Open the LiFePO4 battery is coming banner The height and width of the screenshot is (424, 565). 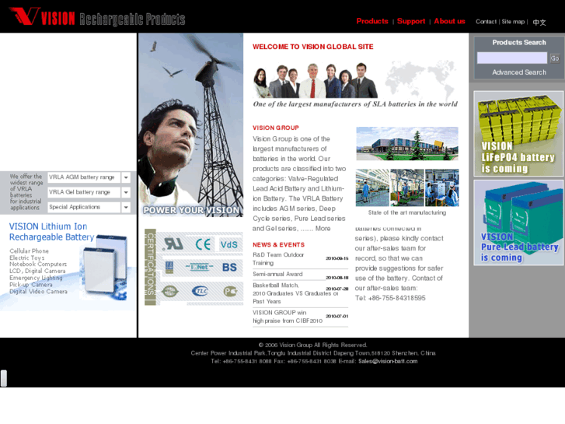[518, 134]
